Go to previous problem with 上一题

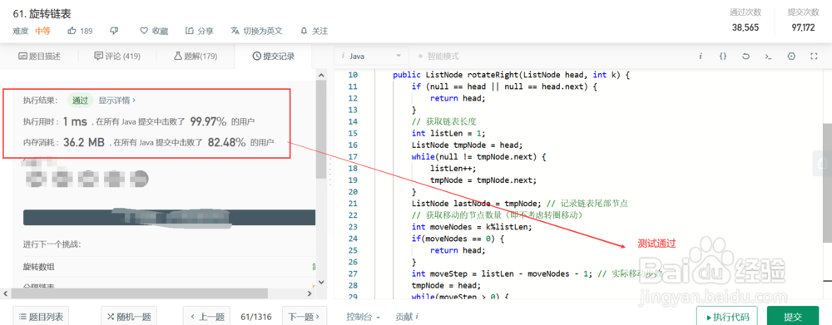[x=206, y=317]
